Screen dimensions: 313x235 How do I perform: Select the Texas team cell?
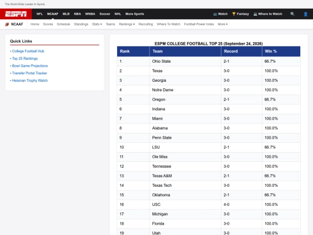point(185,71)
